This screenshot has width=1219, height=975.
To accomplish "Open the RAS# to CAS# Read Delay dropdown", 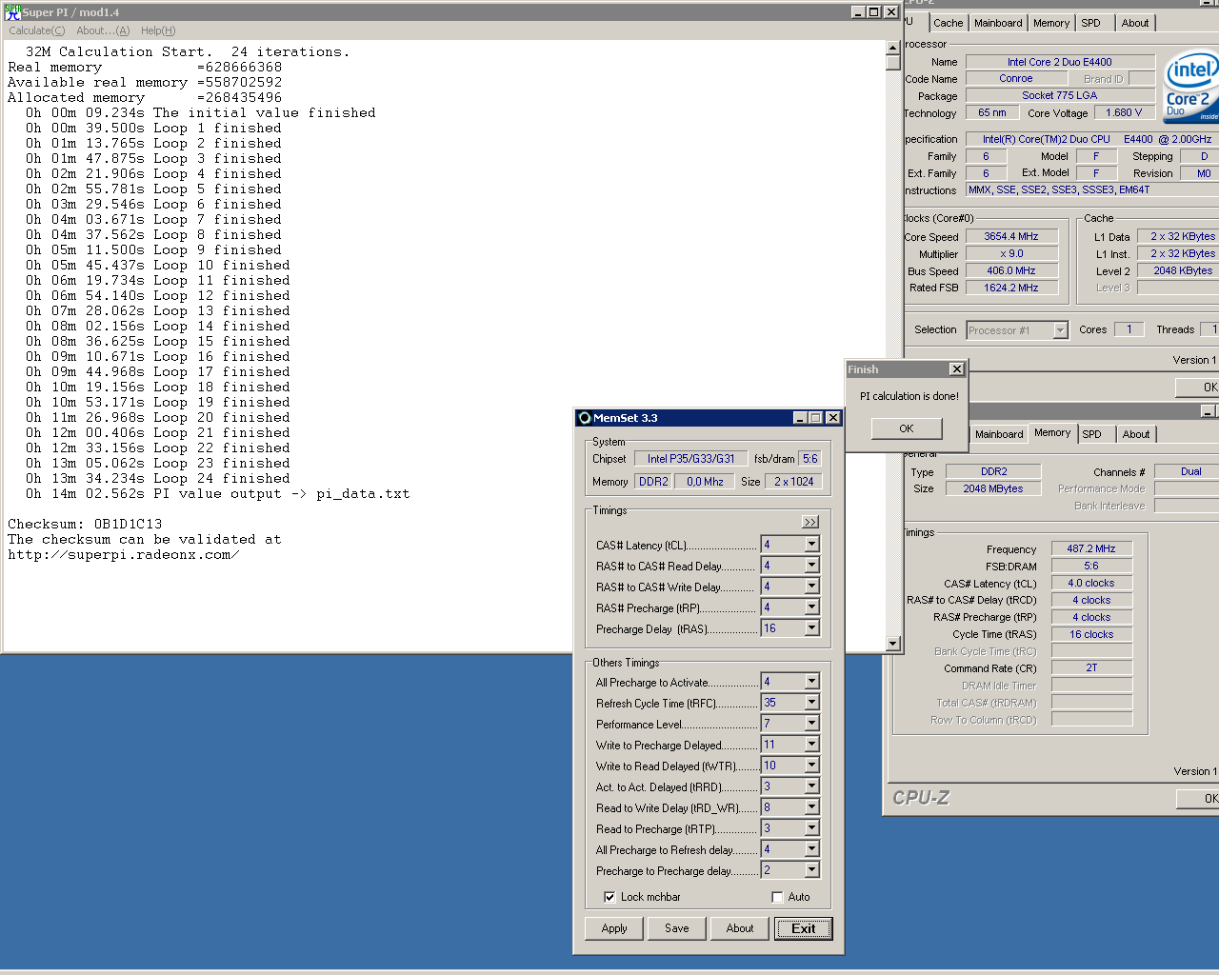I will (811, 566).
